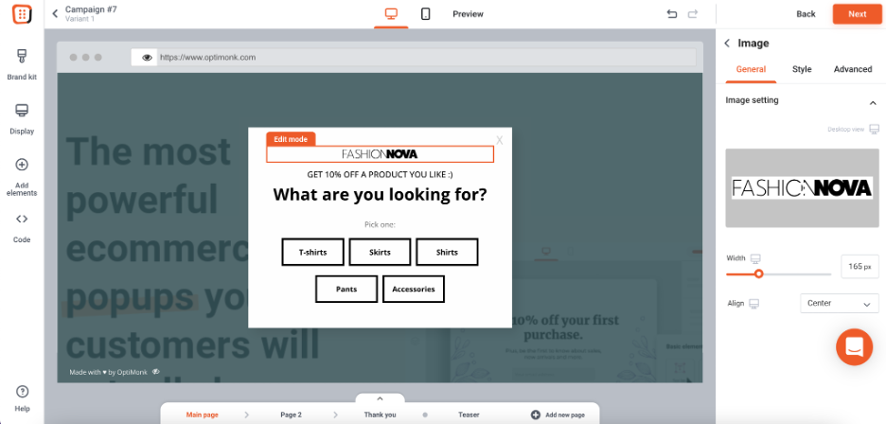This screenshot has height=424, width=886.
Task: Expand the page bar chevron
Action: (x=380, y=398)
